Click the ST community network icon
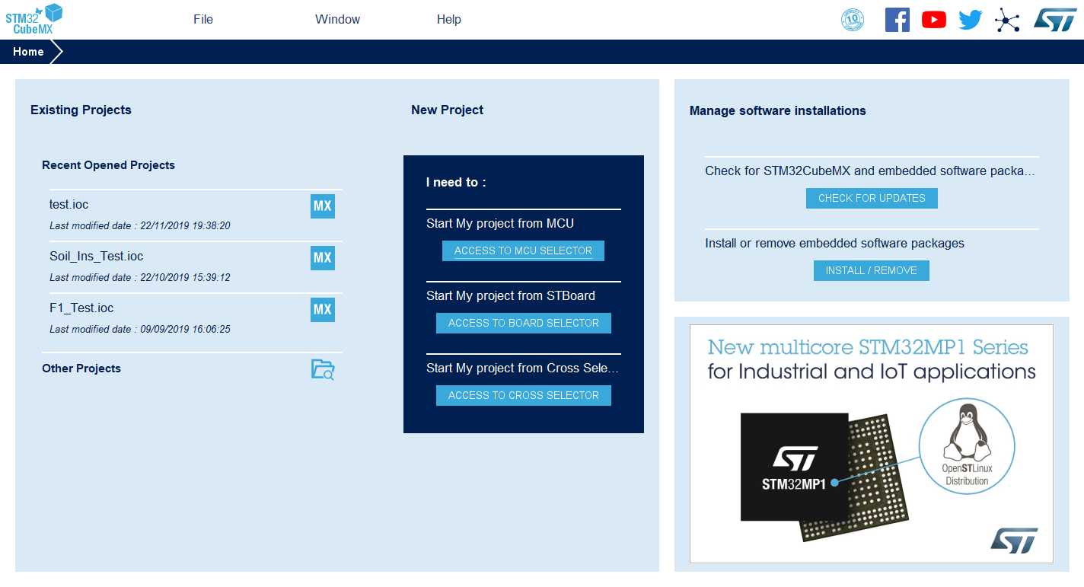Image resolution: width=1084 pixels, height=587 pixels. pos(1007,20)
